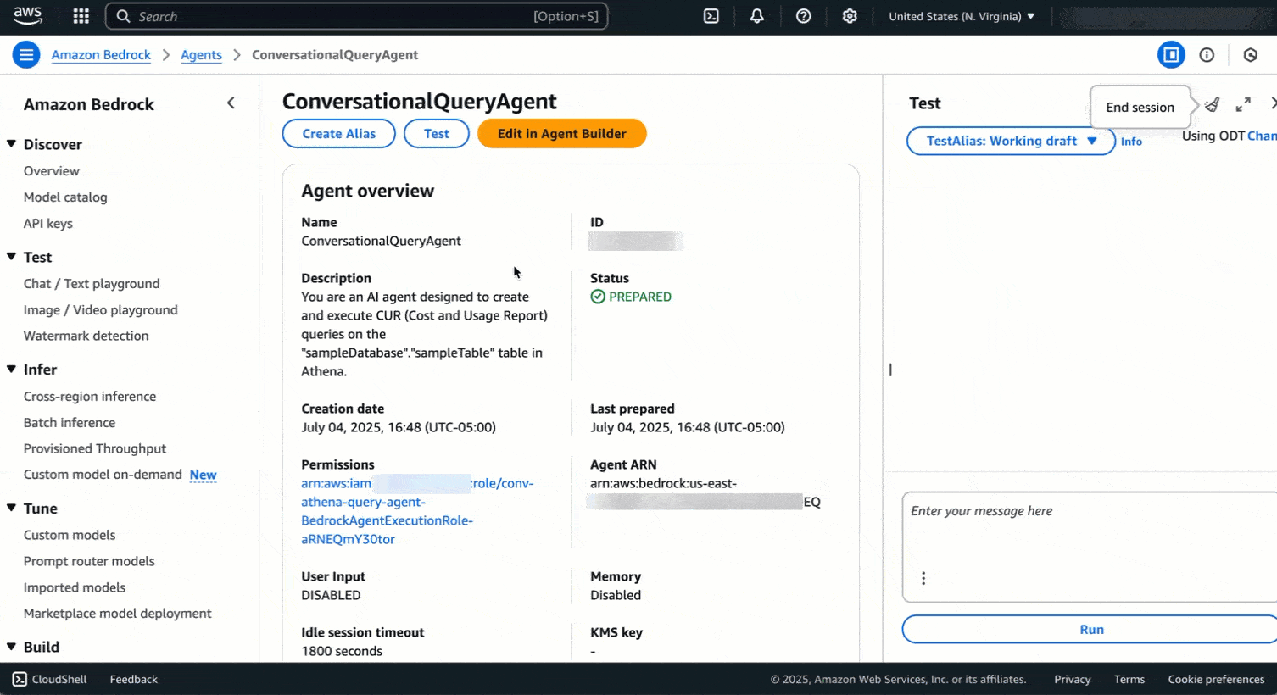This screenshot has height=695, width=1277.
Task: Open Overview in the sidebar
Action: pos(52,171)
